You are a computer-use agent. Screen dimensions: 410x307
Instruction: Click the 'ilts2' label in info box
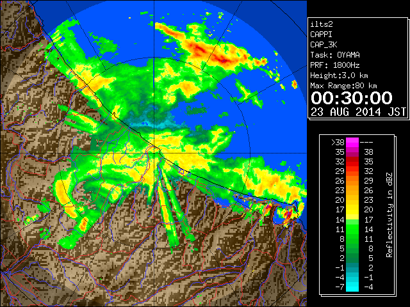322,24
